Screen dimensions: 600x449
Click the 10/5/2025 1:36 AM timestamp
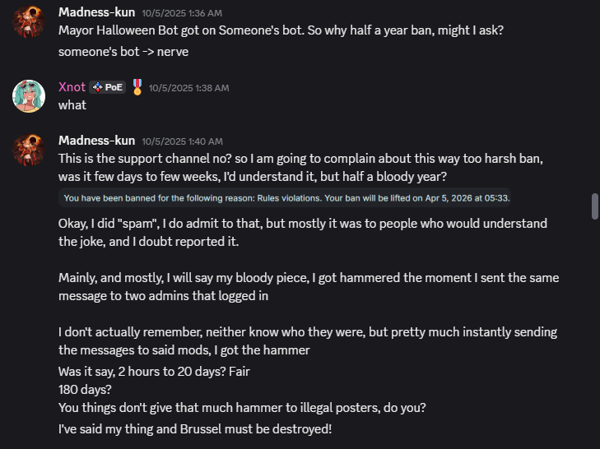182,13
